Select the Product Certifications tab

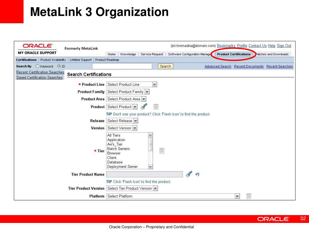tap(234, 54)
